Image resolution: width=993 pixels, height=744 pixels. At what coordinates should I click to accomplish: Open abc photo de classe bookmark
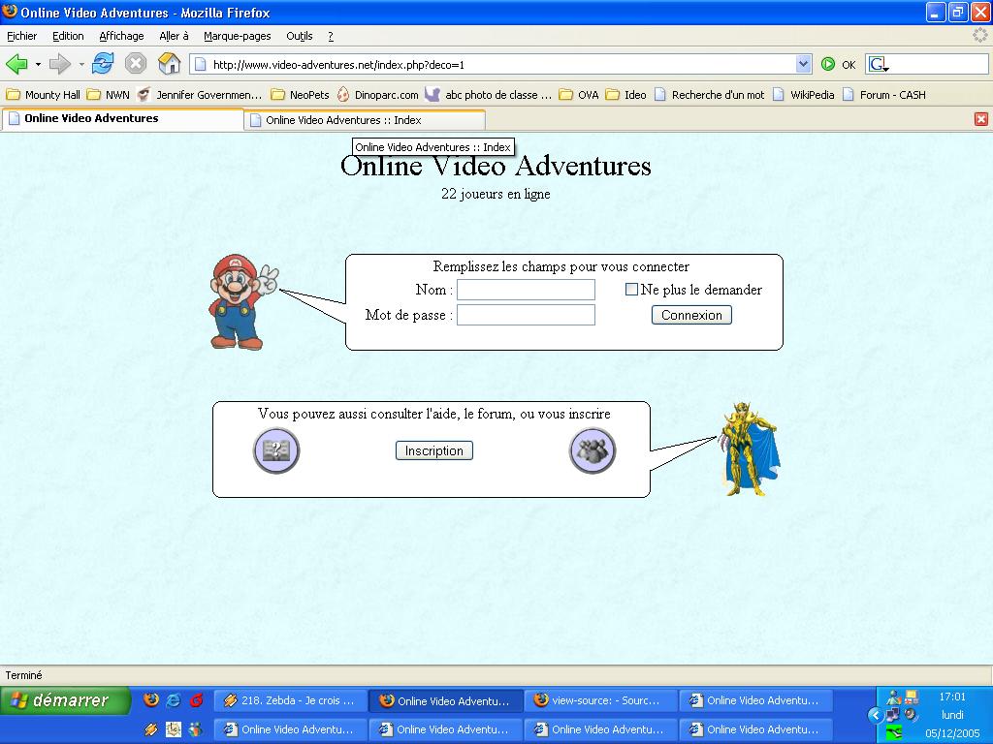[x=489, y=95]
